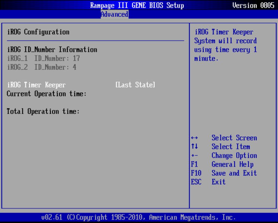Click the Save and Exit key hint
Viewport: 278px width, 223px height.
pyautogui.click(x=234, y=173)
